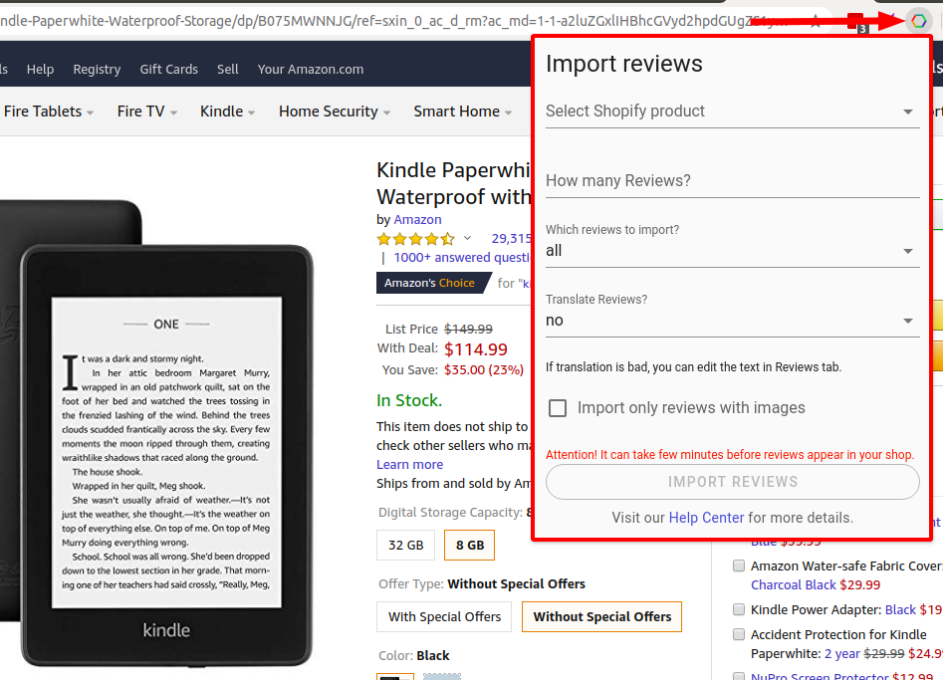Open Your Amazon.com link
The height and width of the screenshot is (680, 943).
(x=311, y=69)
